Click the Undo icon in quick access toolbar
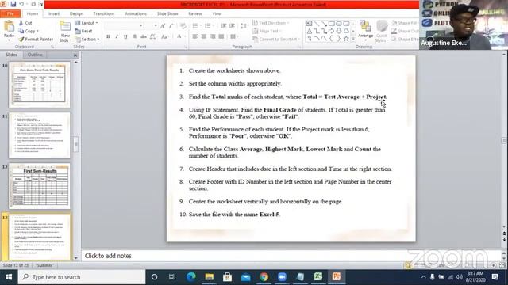This screenshot has width=508, height=285. click(21, 4)
